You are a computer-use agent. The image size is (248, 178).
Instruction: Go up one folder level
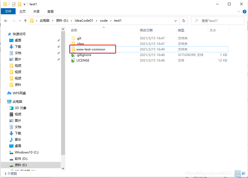point(25,21)
